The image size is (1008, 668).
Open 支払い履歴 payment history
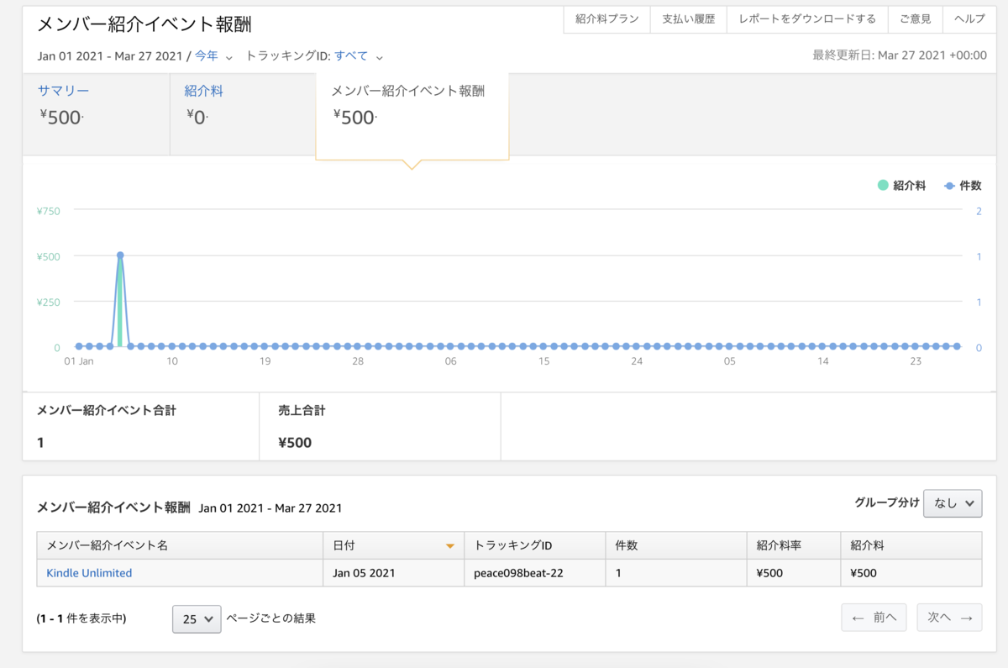point(688,19)
